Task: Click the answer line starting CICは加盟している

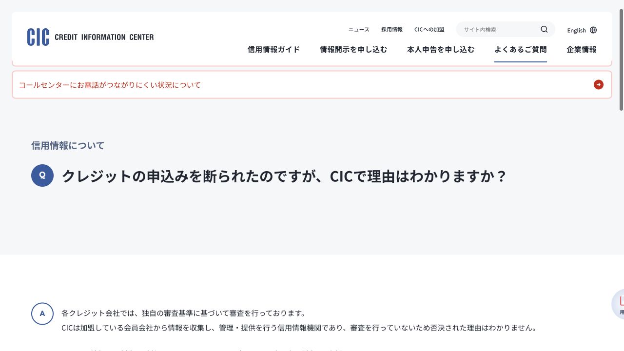Action: 299,328
